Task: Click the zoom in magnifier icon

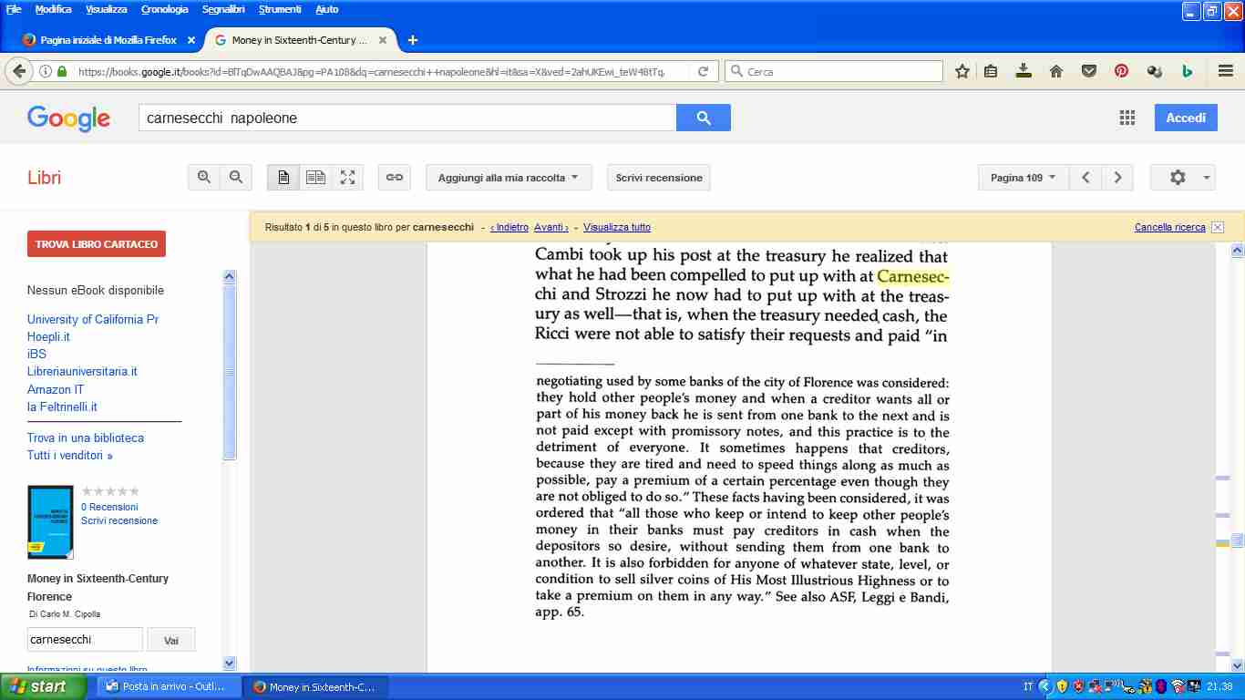Action: (204, 178)
